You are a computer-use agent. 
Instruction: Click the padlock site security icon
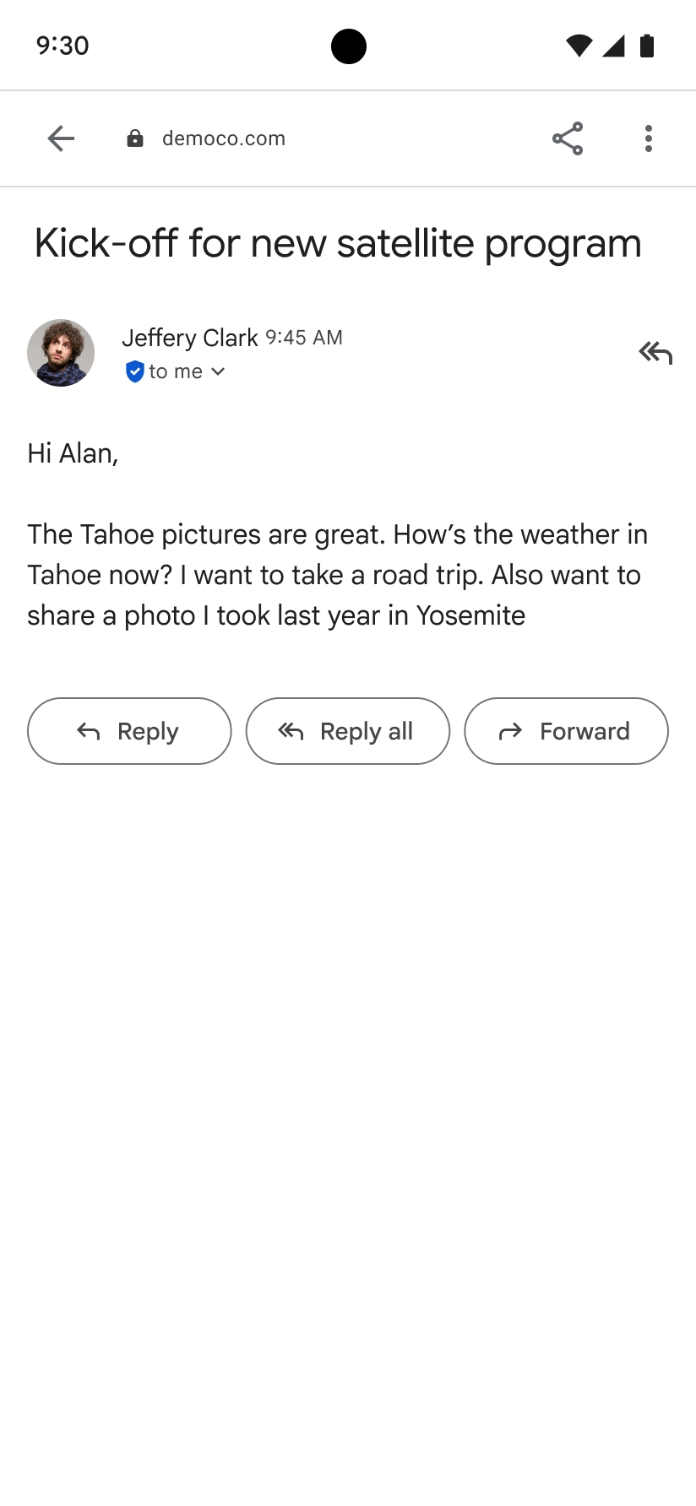coord(135,138)
